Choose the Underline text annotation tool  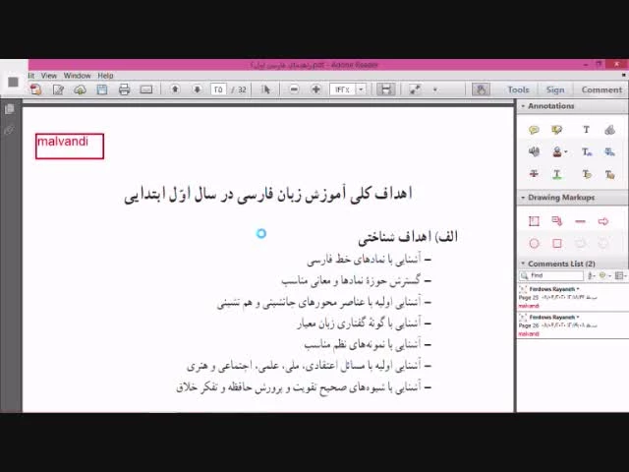tap(557, 174)
